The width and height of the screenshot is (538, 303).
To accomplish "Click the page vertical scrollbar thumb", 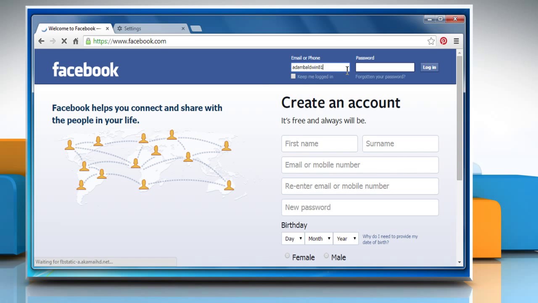I will click(459, 118).
